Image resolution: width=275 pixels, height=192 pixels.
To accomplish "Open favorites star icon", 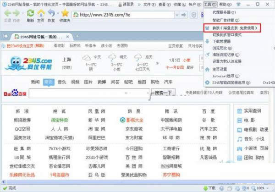I will pos(65,13).
